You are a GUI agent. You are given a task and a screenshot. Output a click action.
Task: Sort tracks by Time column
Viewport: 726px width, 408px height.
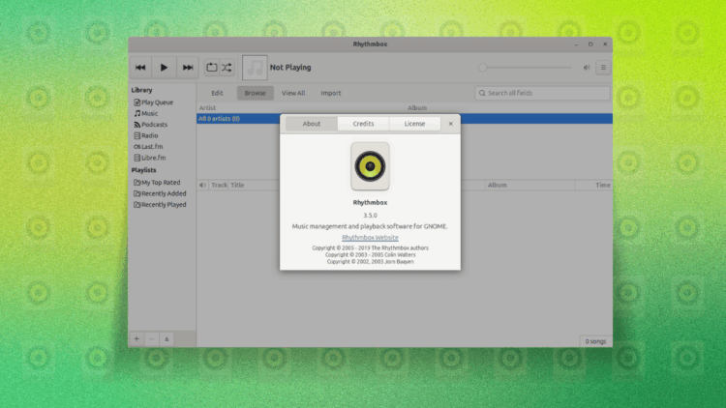pos(593,185)
